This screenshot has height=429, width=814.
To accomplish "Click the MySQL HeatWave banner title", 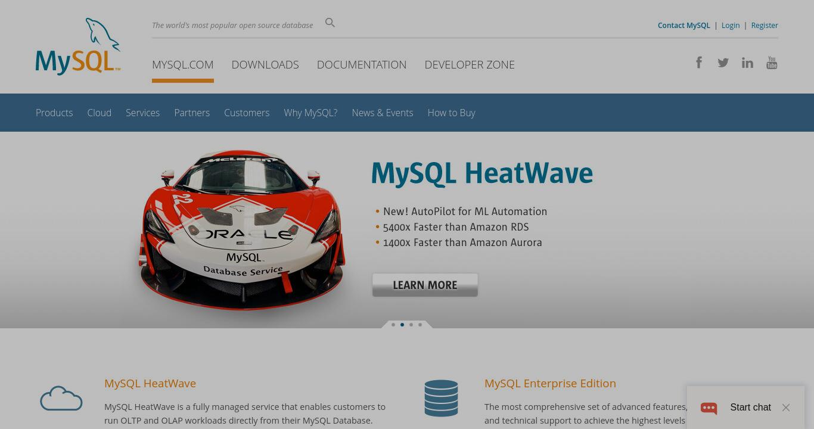I will [x=482, y=173].
